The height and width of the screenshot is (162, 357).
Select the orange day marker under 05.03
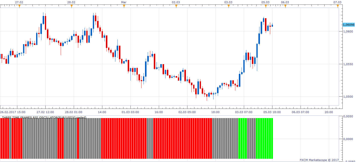(x=266, y=6)
